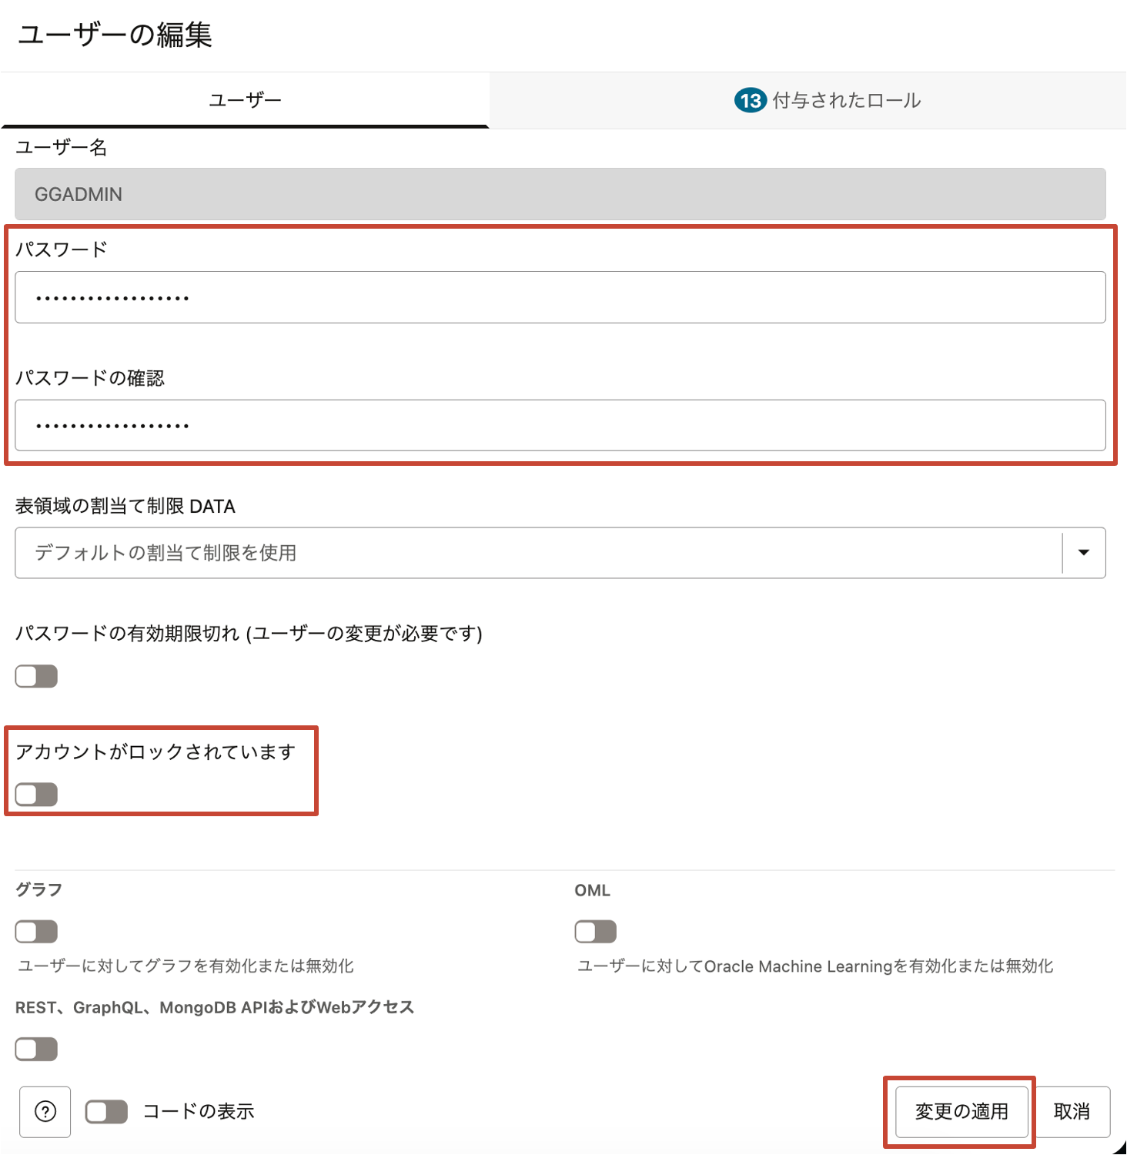Click the GGADMIN username field
Viewport: 1127px width, 1155px height.
pos(539,194)
